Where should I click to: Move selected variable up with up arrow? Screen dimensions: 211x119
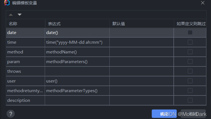tap(11, 15)
